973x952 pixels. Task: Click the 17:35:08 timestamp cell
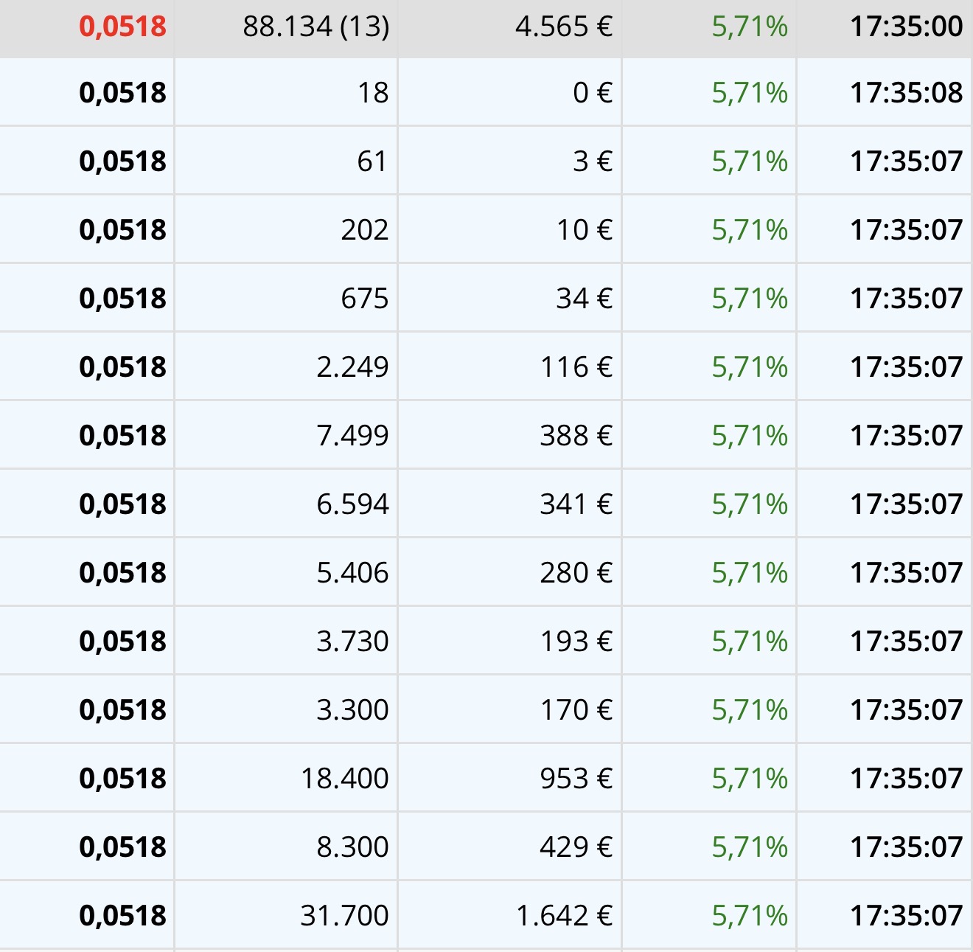coord(906,93)
